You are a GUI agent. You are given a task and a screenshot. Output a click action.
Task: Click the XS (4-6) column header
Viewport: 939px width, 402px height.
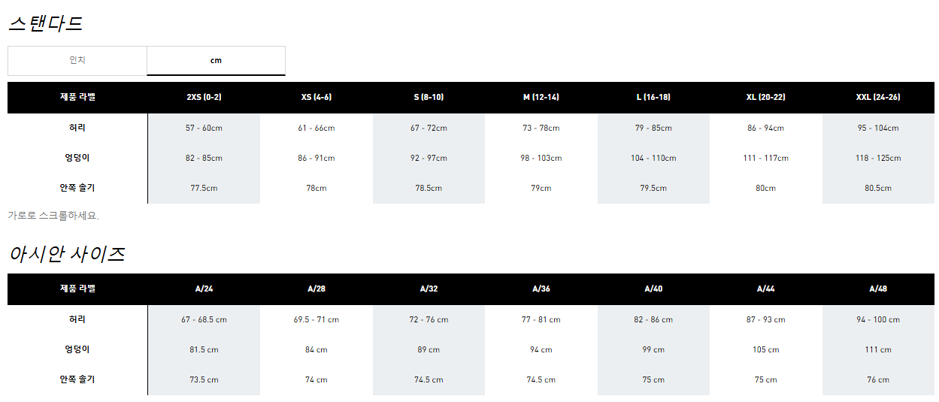click(x=317, y=98)
